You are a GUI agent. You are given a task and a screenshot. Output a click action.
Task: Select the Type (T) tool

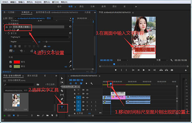(62, 107)
